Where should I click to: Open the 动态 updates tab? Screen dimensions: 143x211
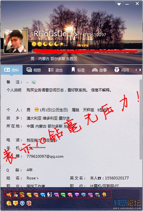click(55, 70)
